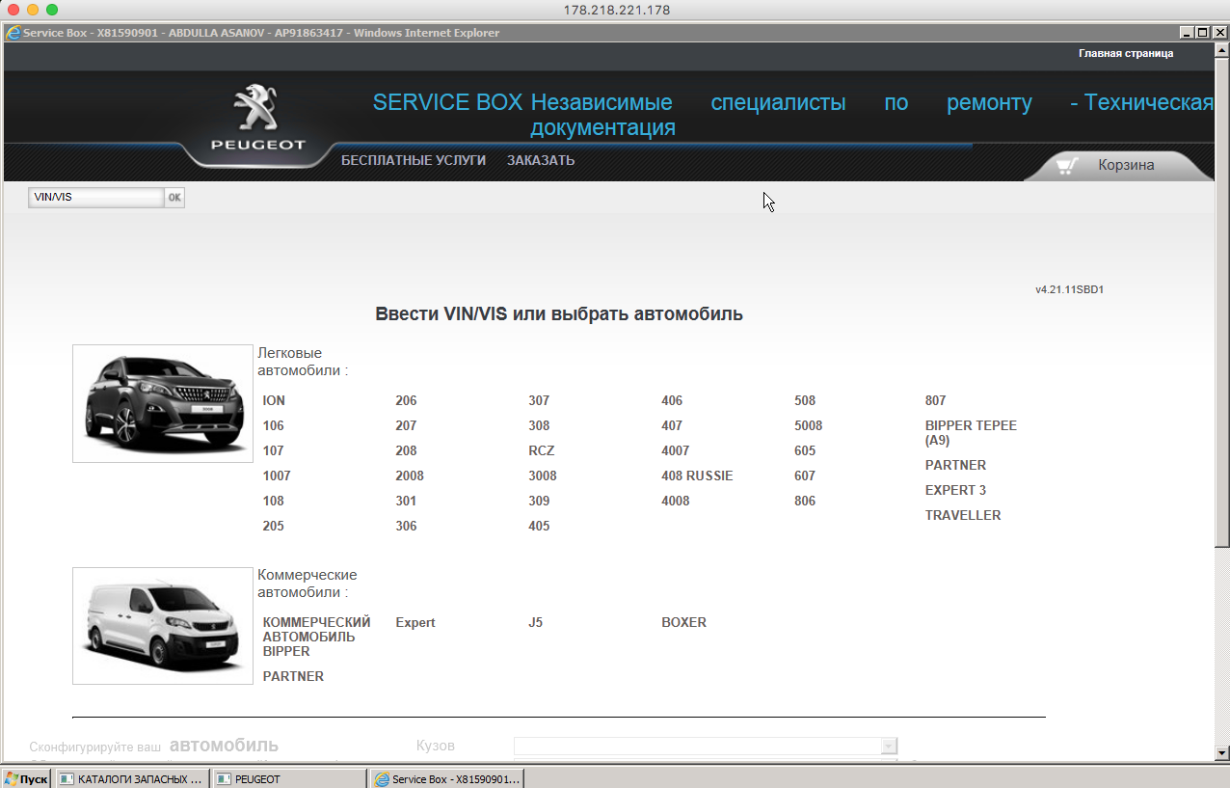Select the 3008 model link

[x=542, y=476]
